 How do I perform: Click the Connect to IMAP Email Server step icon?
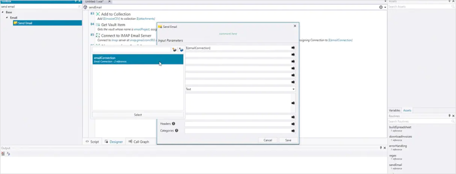98,35
